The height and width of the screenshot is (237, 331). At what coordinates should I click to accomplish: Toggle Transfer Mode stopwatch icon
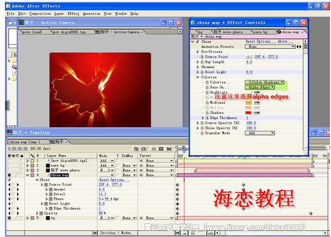(x=202, y=133)
